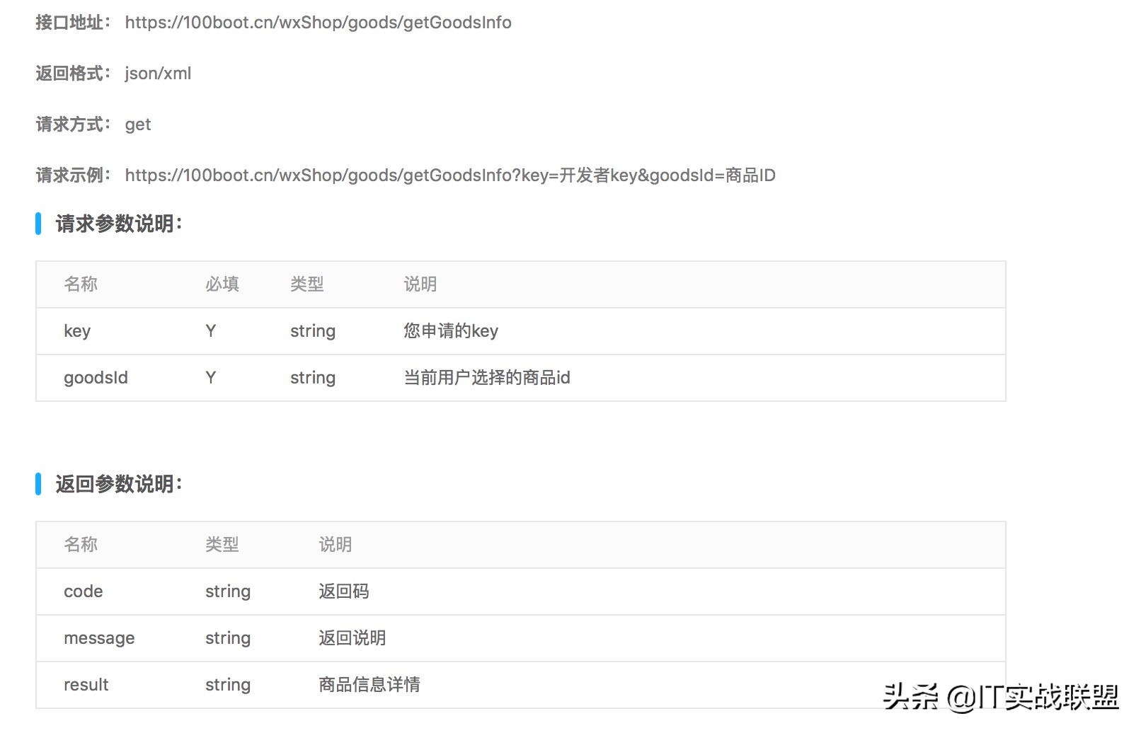This screenshot has height=733, width=1141.
Task: Select the 接口地址 label
Action: point(70,22)
